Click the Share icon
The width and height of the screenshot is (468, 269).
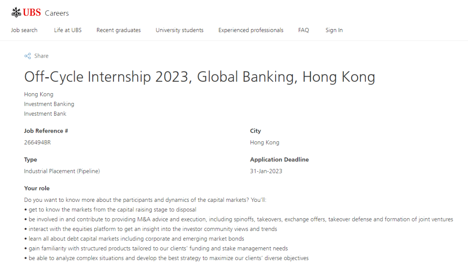click(27, 55)
